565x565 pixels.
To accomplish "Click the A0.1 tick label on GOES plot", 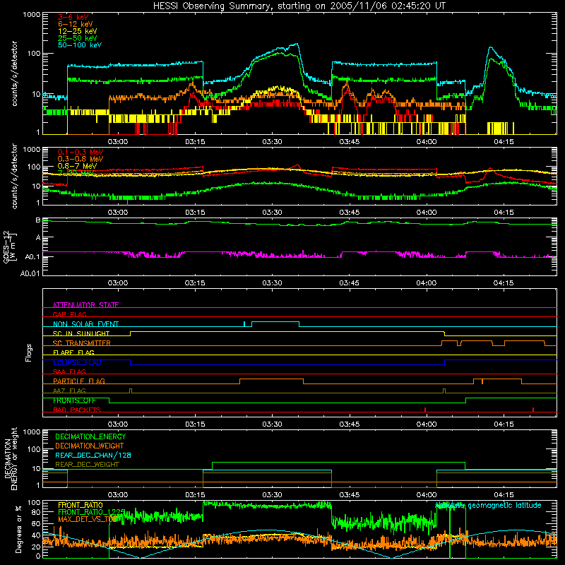I will (32, 257).
